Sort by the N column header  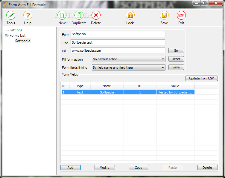click(x=65, y=86)
